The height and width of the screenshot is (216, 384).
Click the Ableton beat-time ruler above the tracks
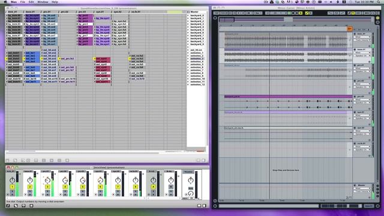click(286, 25)
